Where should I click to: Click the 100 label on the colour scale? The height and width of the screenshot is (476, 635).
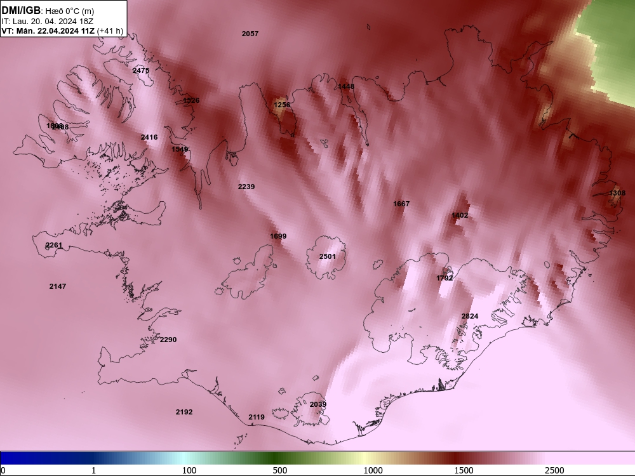tap(189, 470)
